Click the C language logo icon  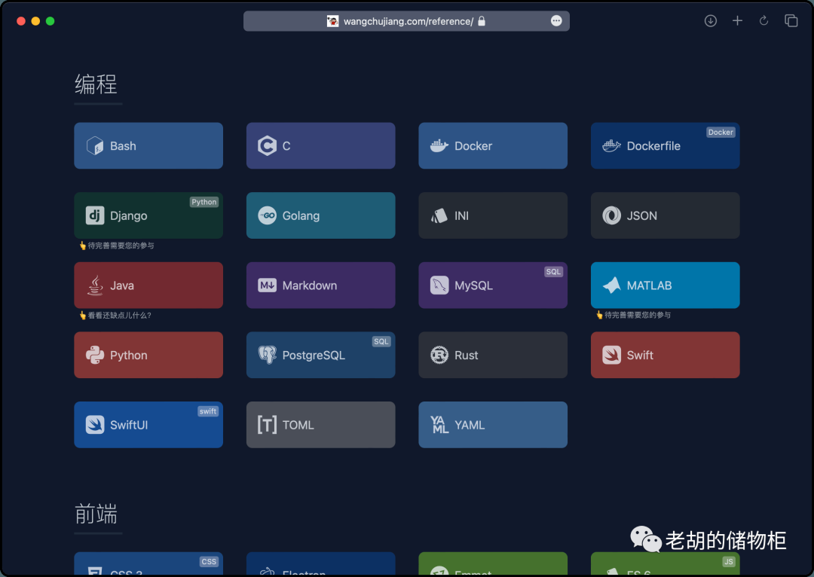click(x=267, y=146)
